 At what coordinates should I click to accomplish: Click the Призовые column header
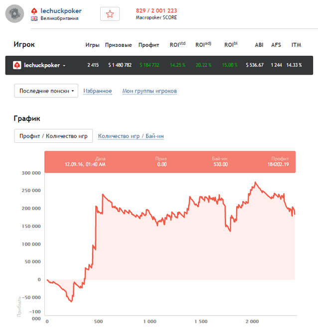(119, 45)
